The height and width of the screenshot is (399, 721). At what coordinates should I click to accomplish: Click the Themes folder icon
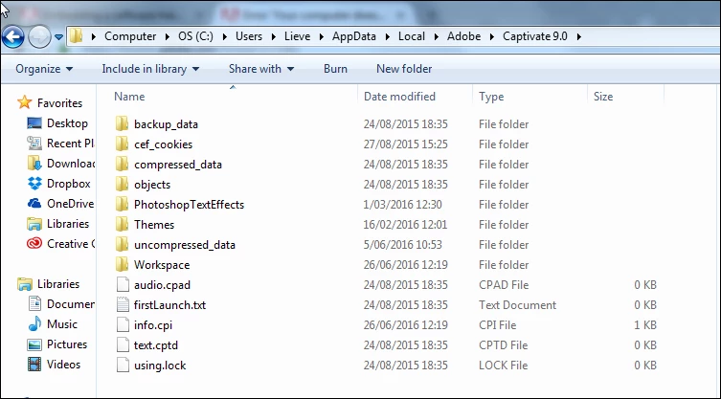click(122, 224)
